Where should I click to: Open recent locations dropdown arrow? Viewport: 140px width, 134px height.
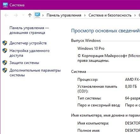point(23,15)
